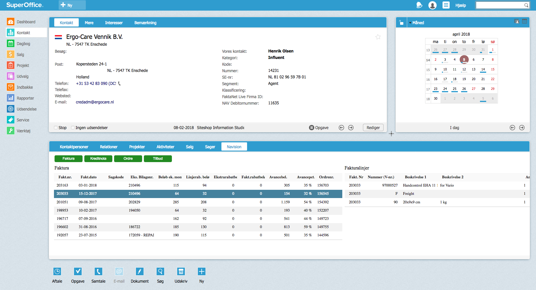Enable Ingen udsendelser checkbox
This screenshot has height=290, width=536.
point(73,128)
